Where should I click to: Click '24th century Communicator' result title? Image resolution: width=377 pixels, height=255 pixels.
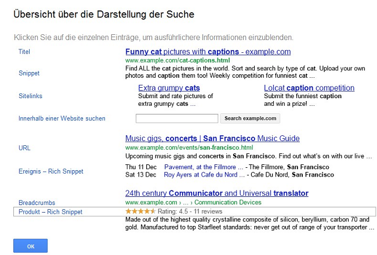(217, 193)
